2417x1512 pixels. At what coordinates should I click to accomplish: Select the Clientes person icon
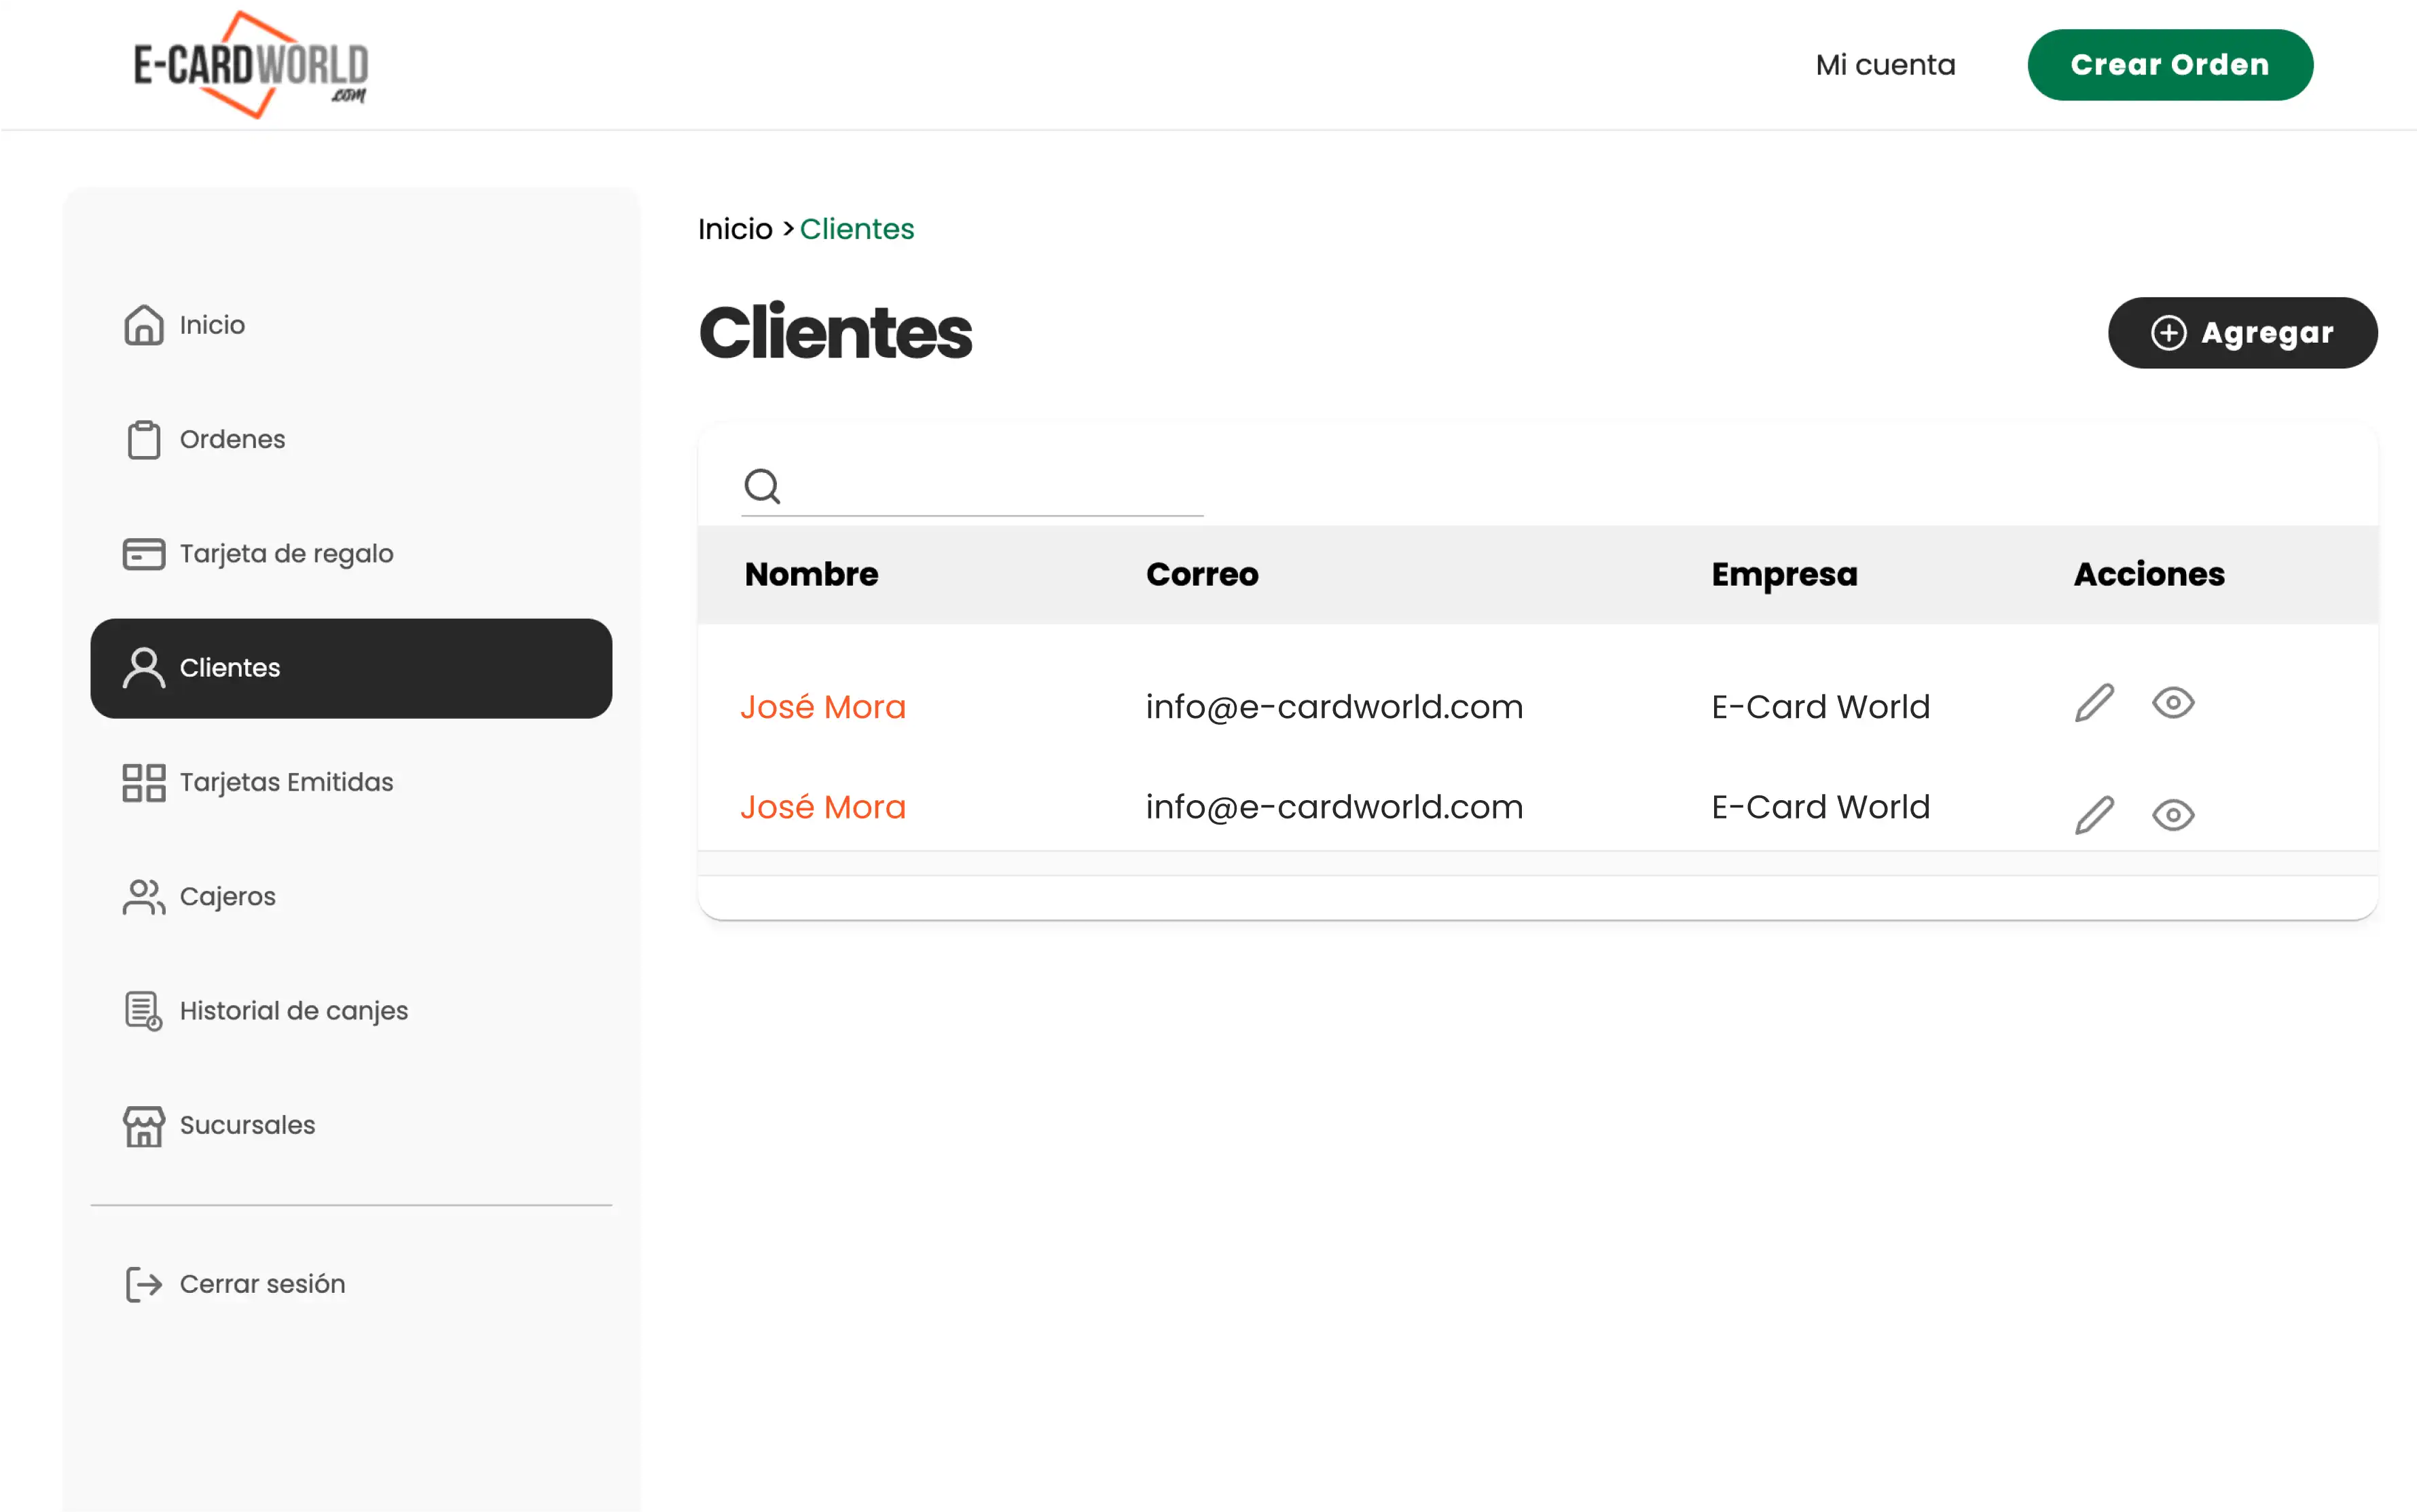point(143,668)
